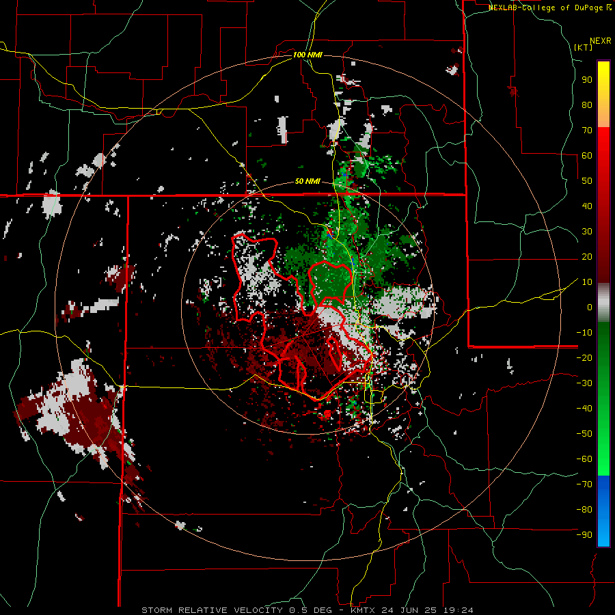Viewport: 615px width, 615px height.
Task: Click the 'NEXR' label at the top right
Action: coord(601,41)
